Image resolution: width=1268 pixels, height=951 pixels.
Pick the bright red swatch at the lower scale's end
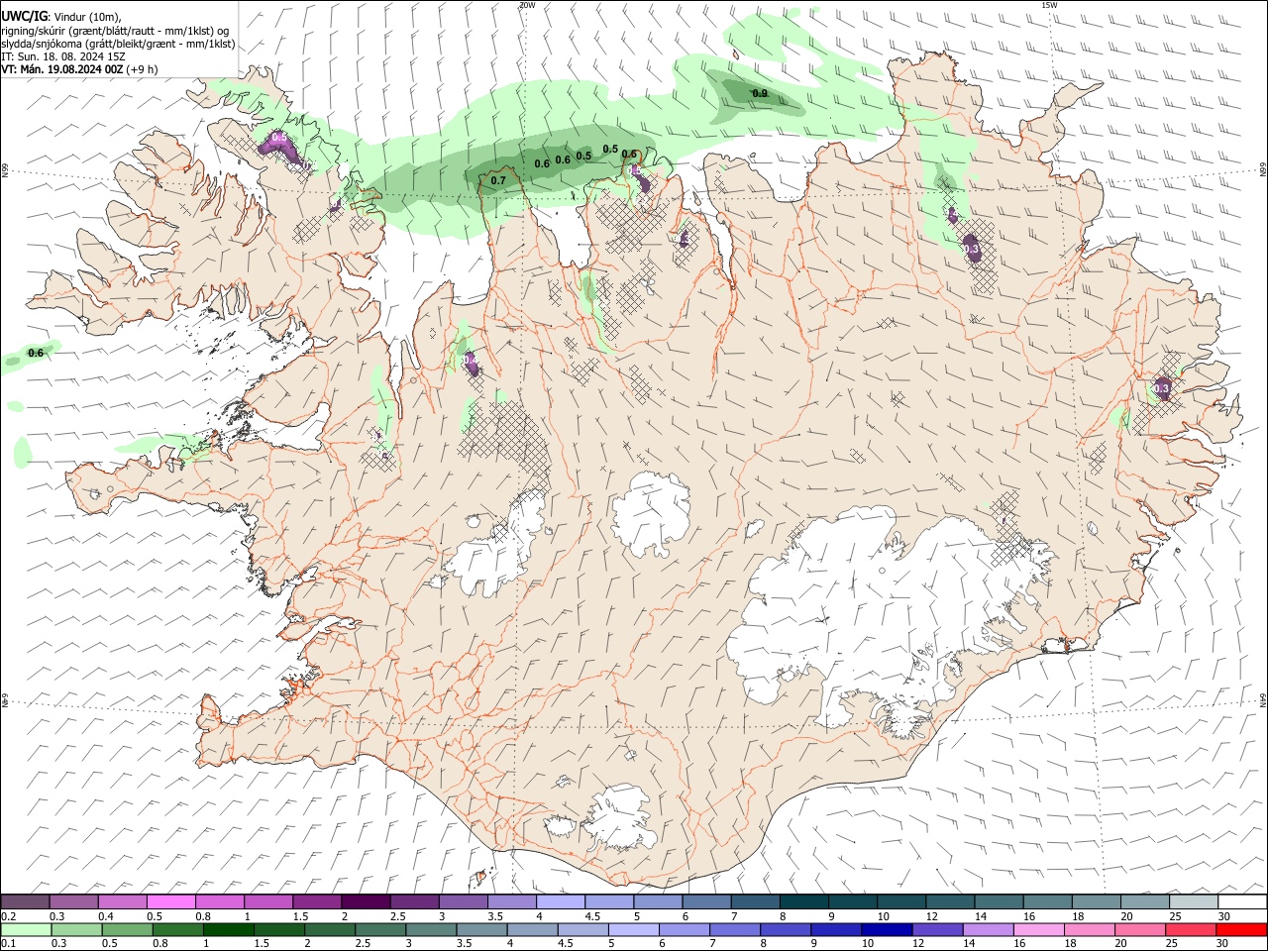1242,929
